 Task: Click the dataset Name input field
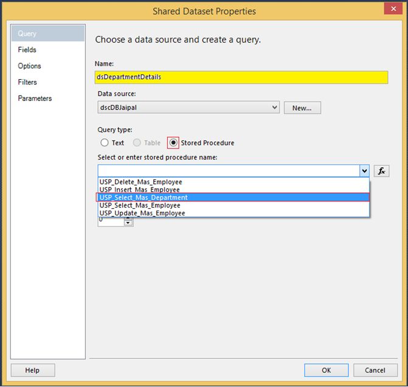coord(241,77)
